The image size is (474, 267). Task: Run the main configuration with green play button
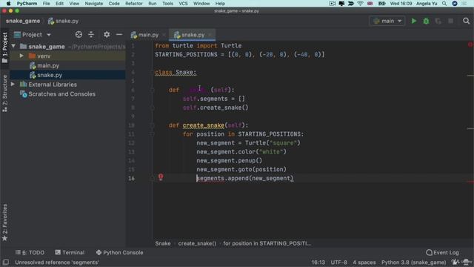coord(413,21)
